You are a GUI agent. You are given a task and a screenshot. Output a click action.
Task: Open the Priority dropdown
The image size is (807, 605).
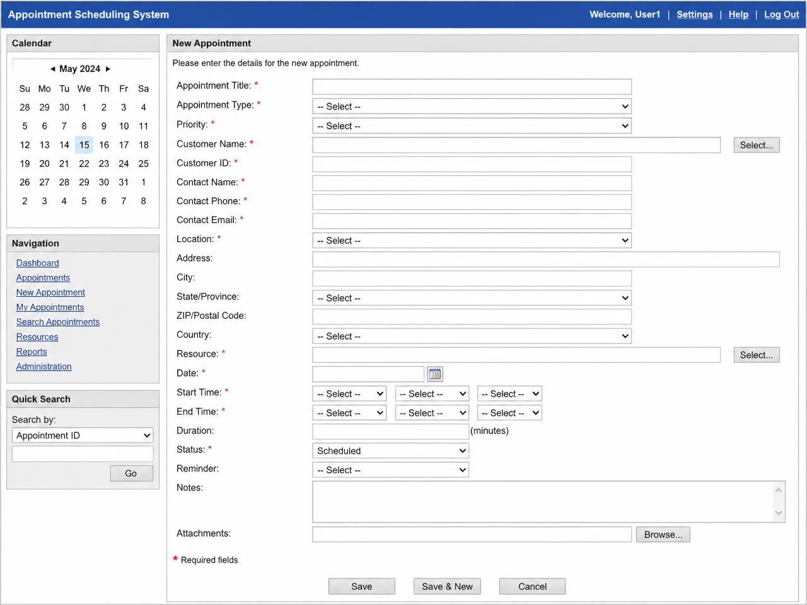[x=472, y=126]
